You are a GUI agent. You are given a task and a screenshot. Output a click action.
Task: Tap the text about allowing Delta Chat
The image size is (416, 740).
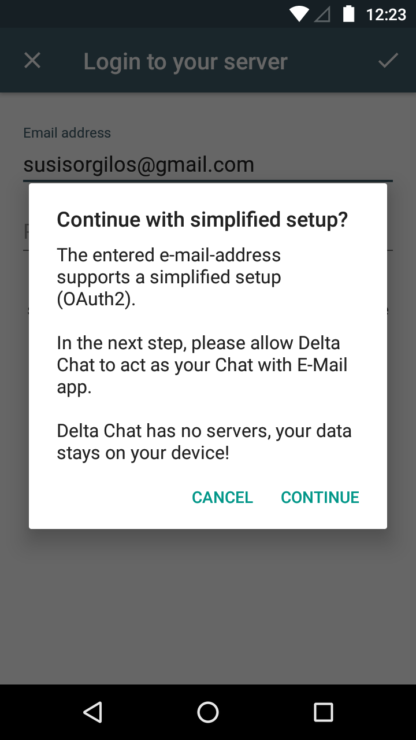tap(202, 365)
